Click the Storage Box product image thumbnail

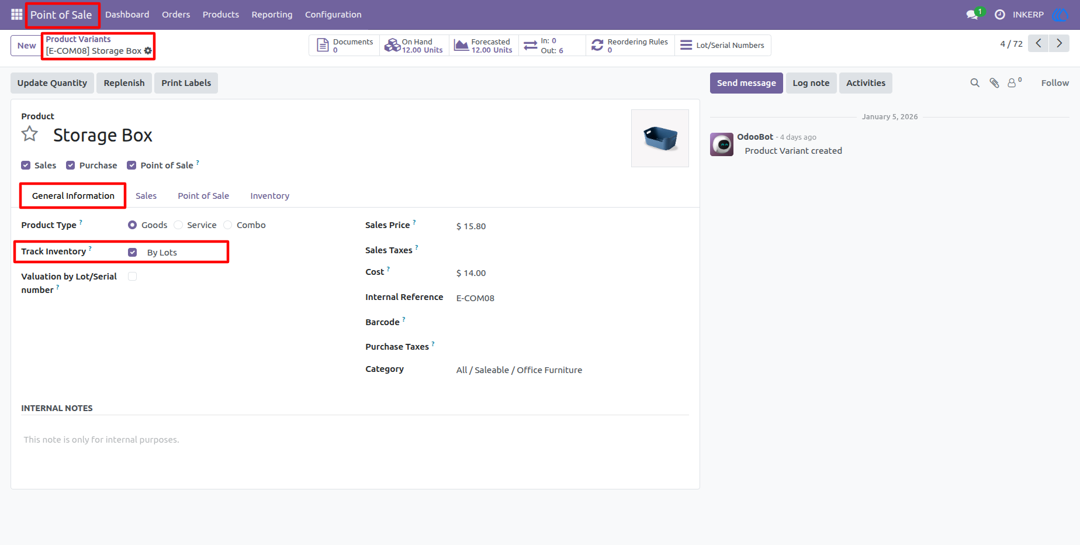point(660,138)
